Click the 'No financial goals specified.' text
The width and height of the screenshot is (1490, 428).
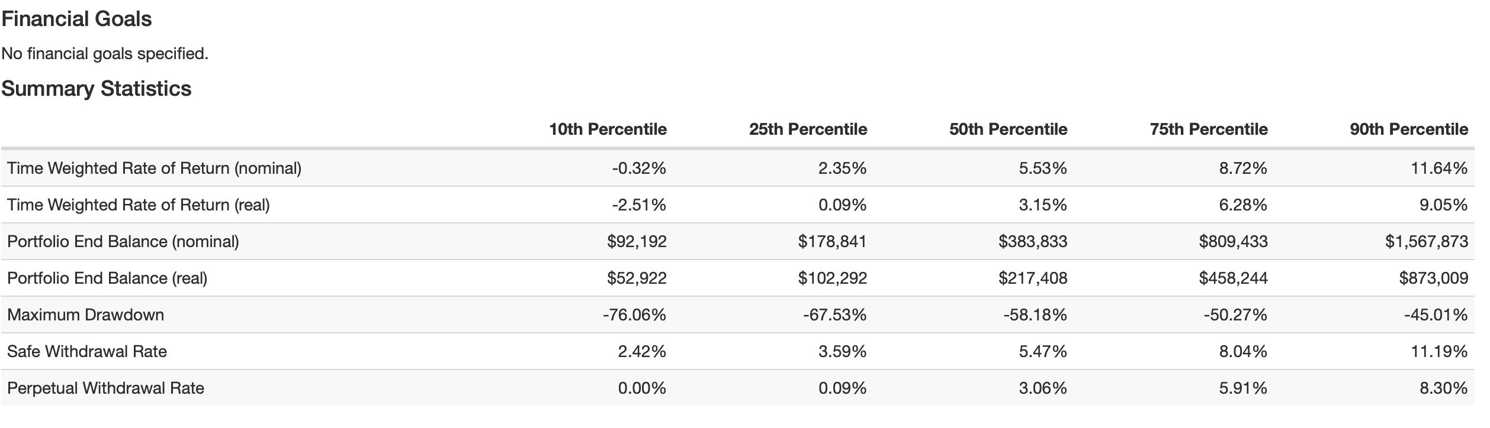[105, 54]
